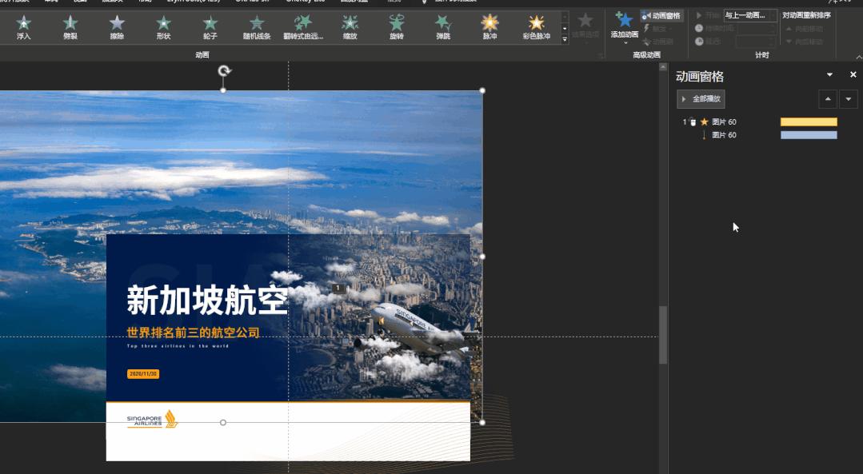Click the yellow timing bar of 图片 60

[809, 122]
